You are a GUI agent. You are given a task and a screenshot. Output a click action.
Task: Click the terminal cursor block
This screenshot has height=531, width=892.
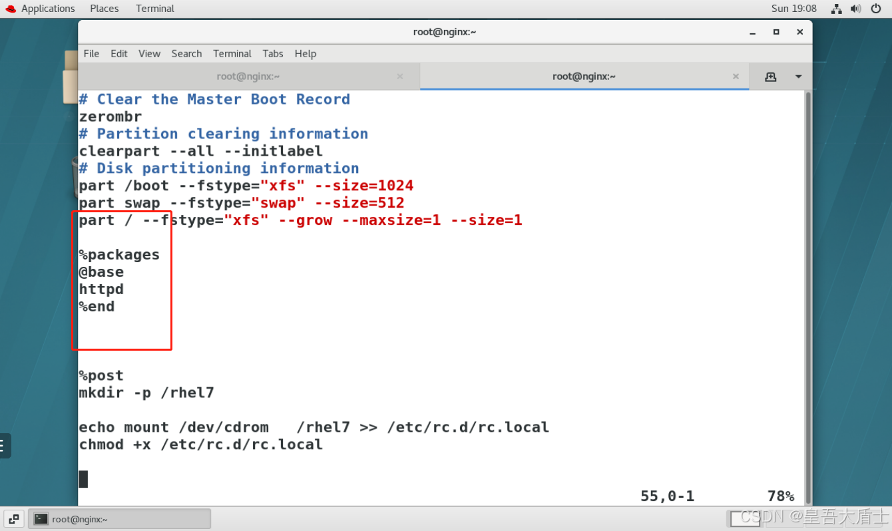pos(83,479)
